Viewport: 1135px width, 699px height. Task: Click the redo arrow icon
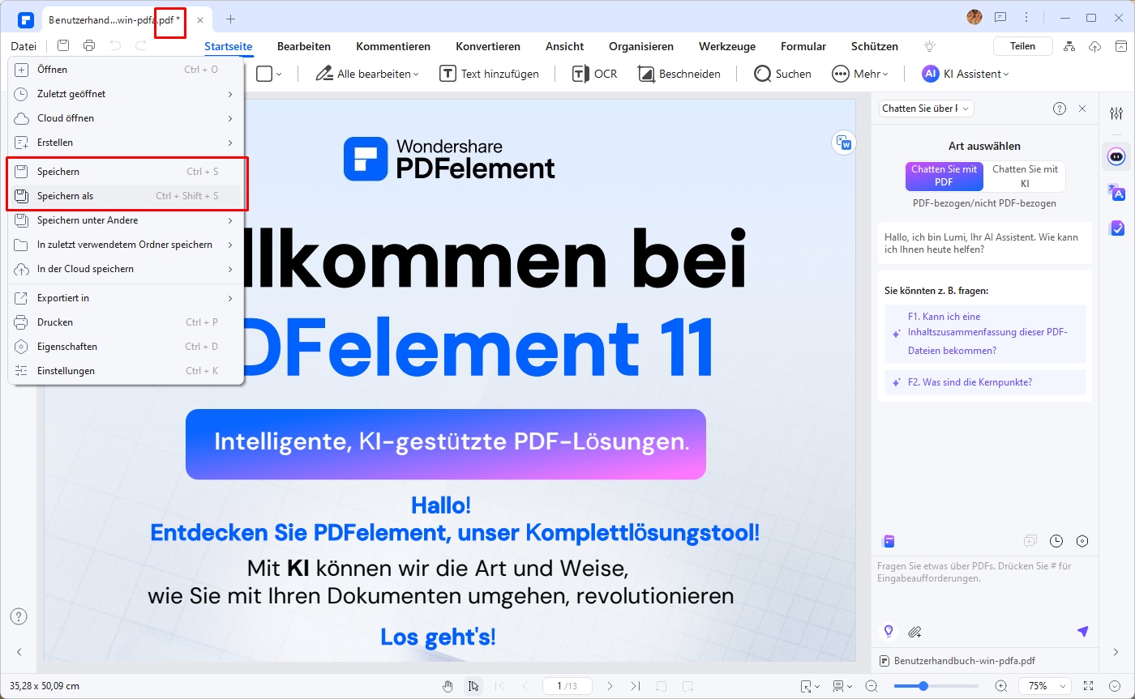point(141,46)
